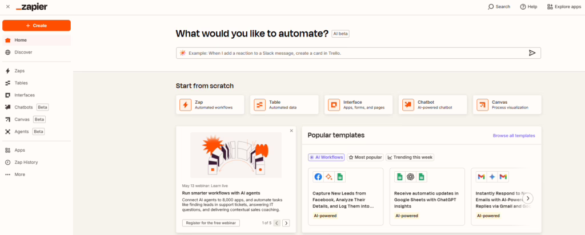The height and width of the screenshot is (235, 585).
Task: Select the AI Workflows tab
Action: [326, 157]
